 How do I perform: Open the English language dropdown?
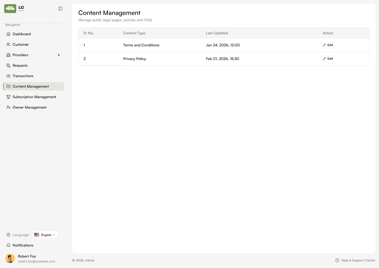(45, 235)
